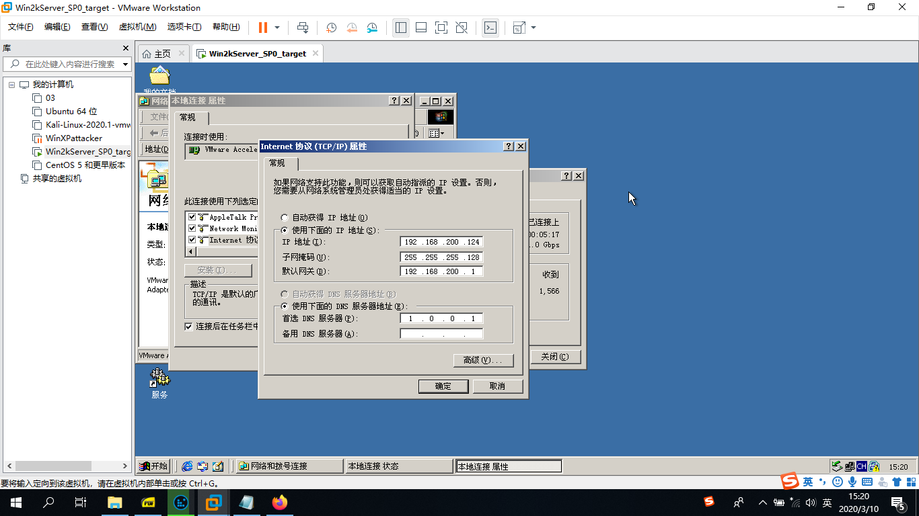The width and height of the screenshot is (919, 516).
Task: Close the library panel
Action: point(125,48)
